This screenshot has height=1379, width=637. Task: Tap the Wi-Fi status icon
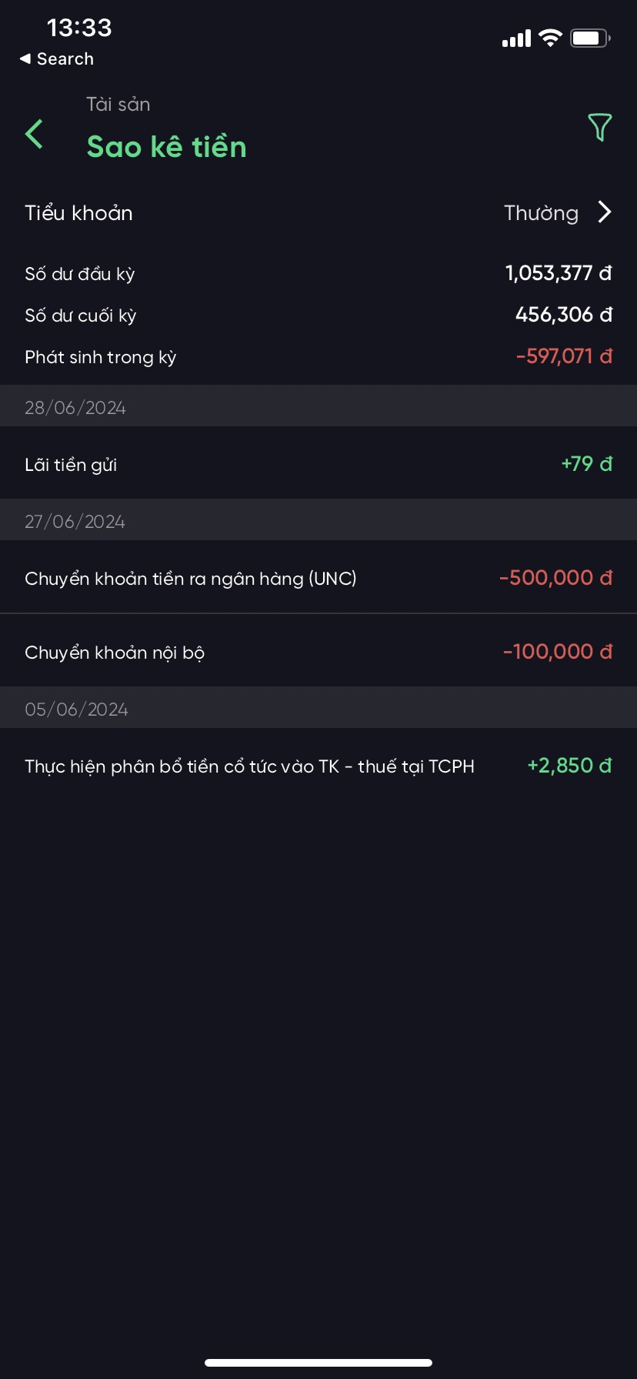click(550, 38)
